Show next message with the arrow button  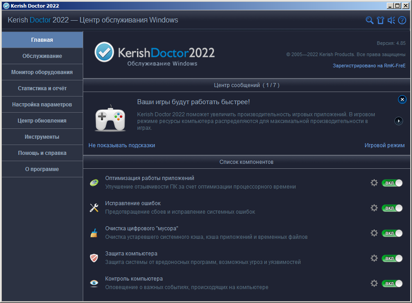[399, 121]
